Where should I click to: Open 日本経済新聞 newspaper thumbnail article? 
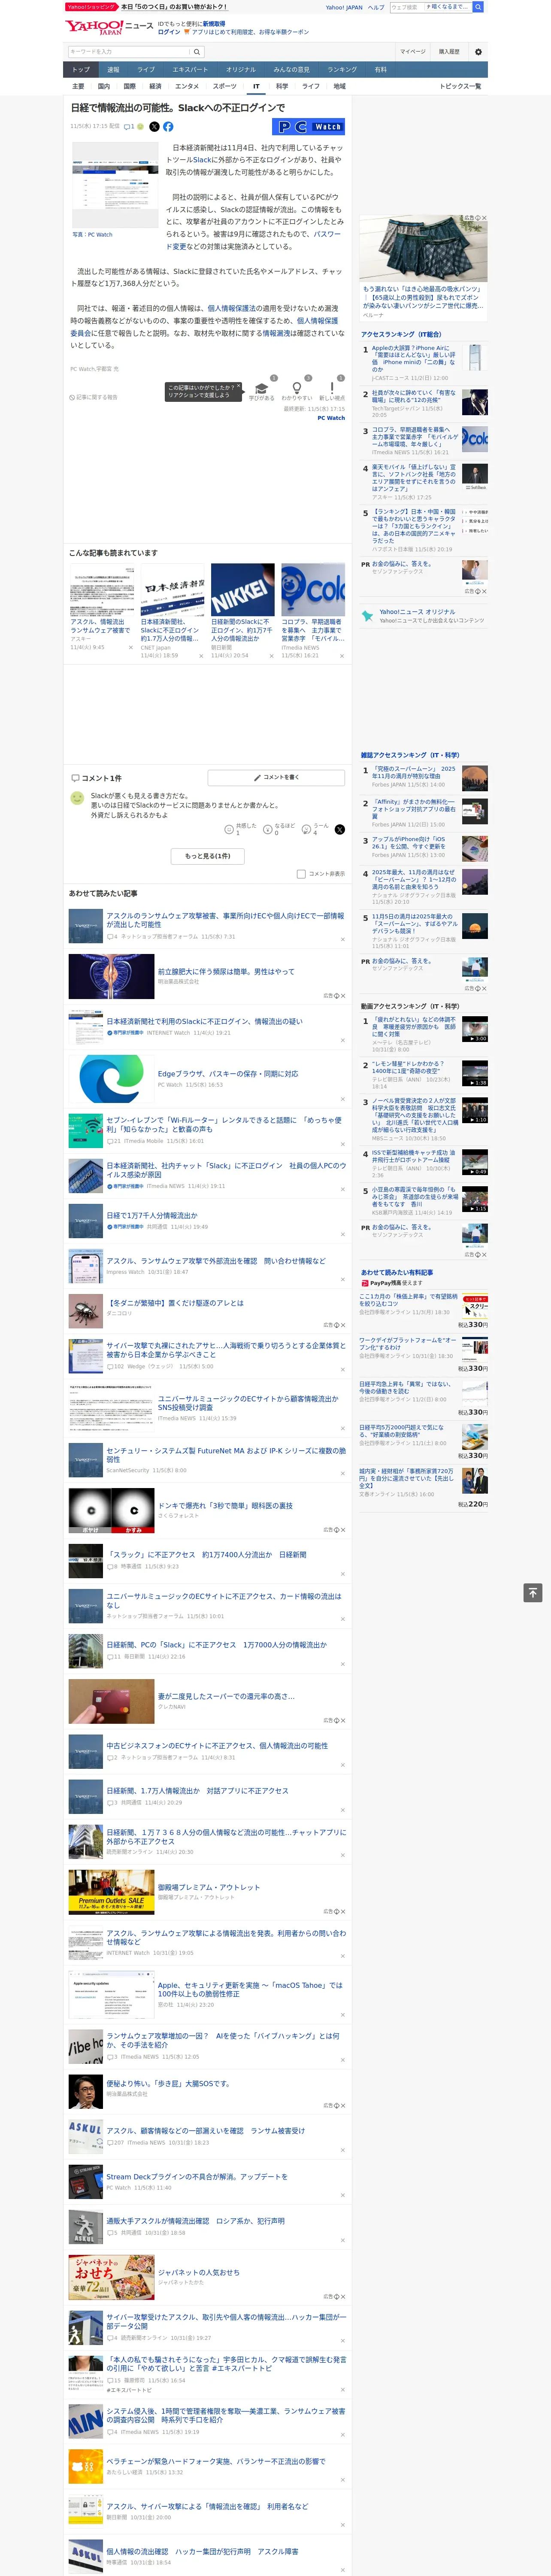click(x=172, y=590)
